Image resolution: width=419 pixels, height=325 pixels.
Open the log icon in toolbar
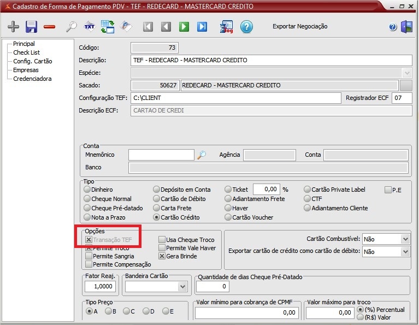point(226,27)
